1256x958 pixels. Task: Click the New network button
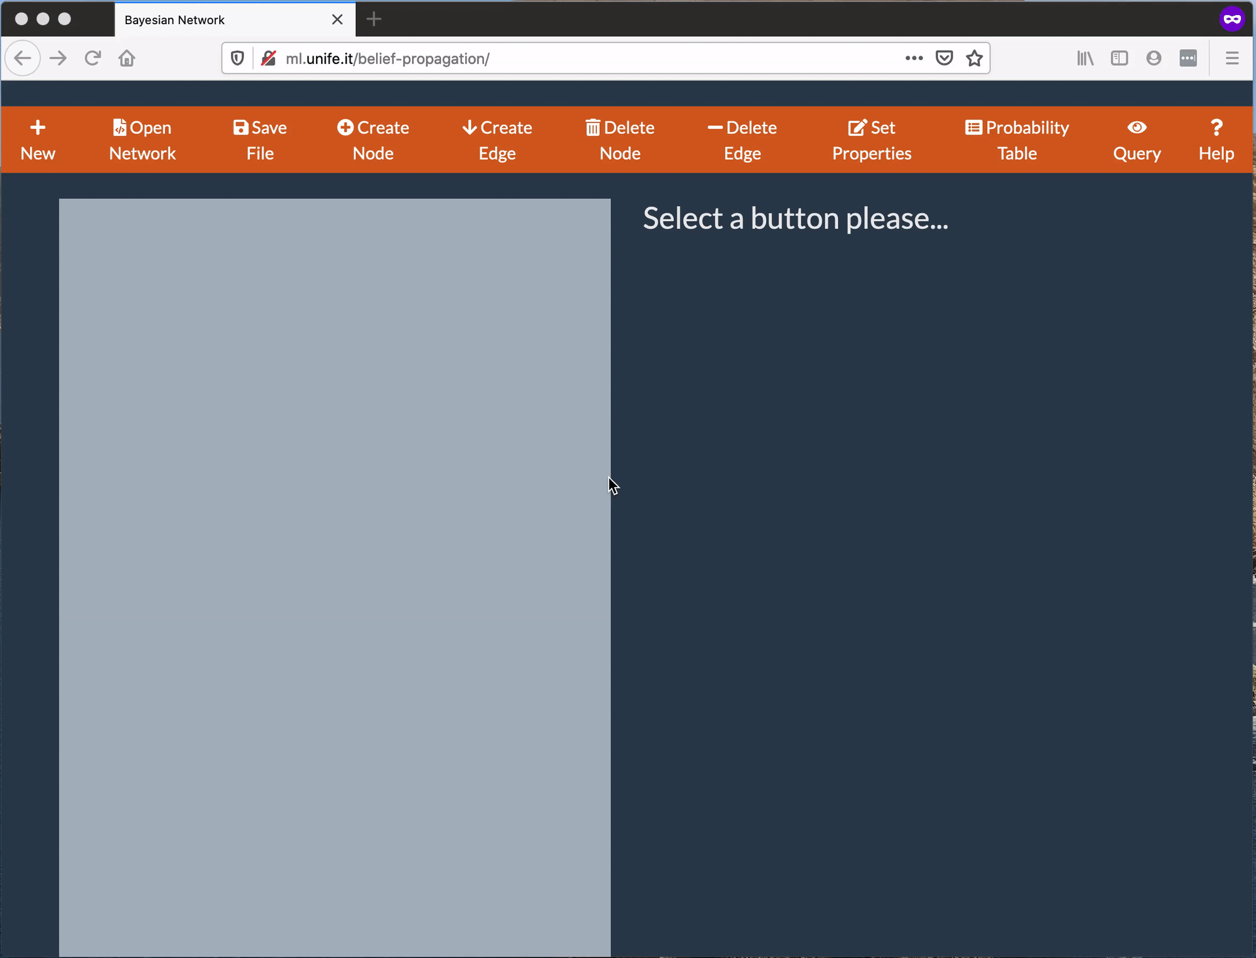[x=38, y=140]
